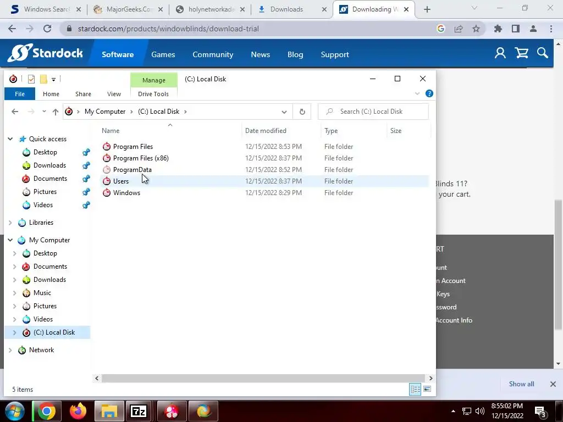
Task: Switch to large icons view layout
Action: click(x=427, y=390)
